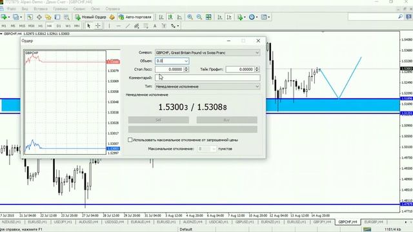The width and height of the screenshot is (413, 232).
Task: Select the Text Label tool (T icon)
Action: [x=164, y=26]
